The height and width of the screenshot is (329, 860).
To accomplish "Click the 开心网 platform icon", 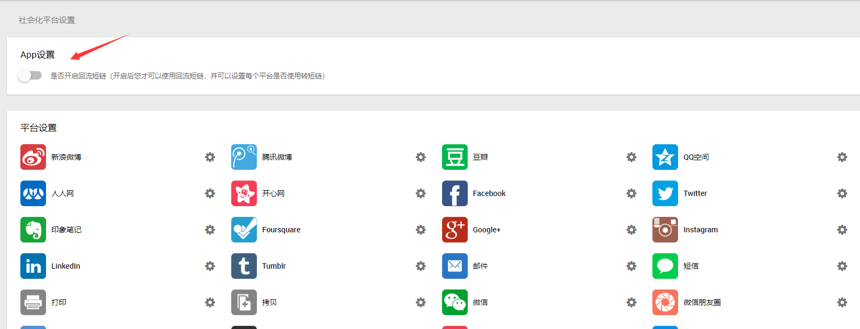I will pyautogui.click(x=244, y=193).
